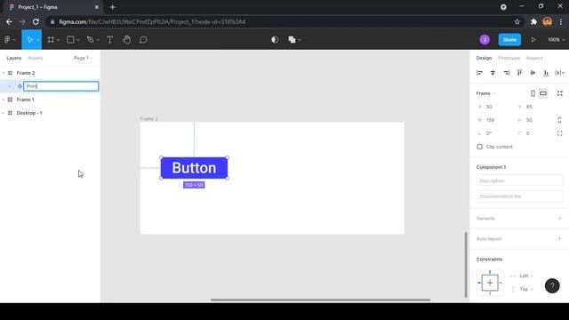569x320 pixels.
Task: Select the Pen tool
Action: pos(91,39)
